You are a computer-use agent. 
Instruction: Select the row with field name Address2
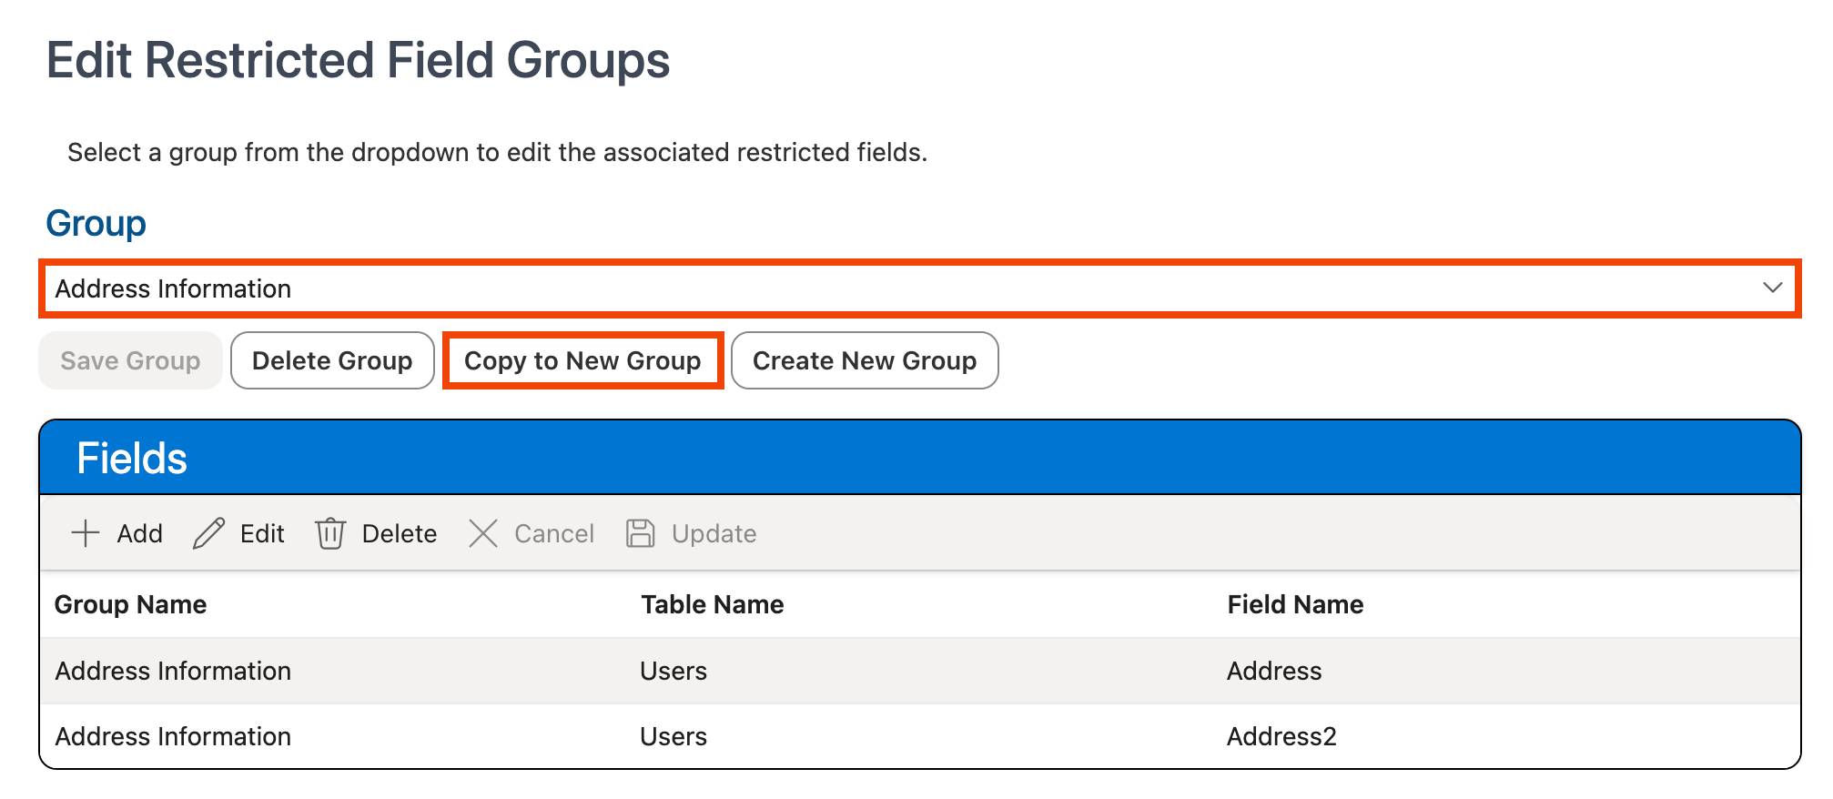[1281, 736]
